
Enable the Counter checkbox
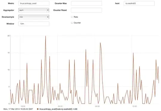pyautogui.click(x=72, y=23)
